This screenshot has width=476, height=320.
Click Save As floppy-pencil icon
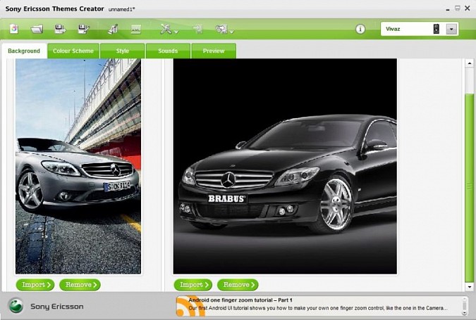(84, 29)
